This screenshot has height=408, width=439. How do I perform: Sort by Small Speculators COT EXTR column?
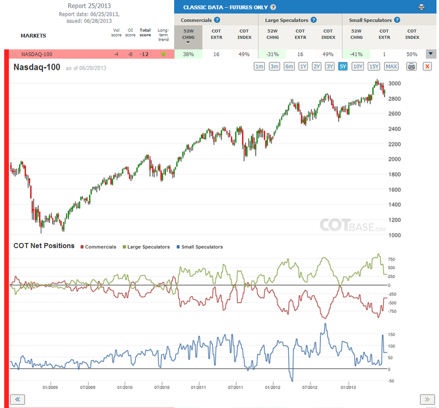pyautogui.click(x=384, y=34)
